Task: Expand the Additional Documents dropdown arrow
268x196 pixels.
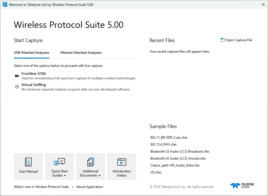Action: tap(99, 176)
